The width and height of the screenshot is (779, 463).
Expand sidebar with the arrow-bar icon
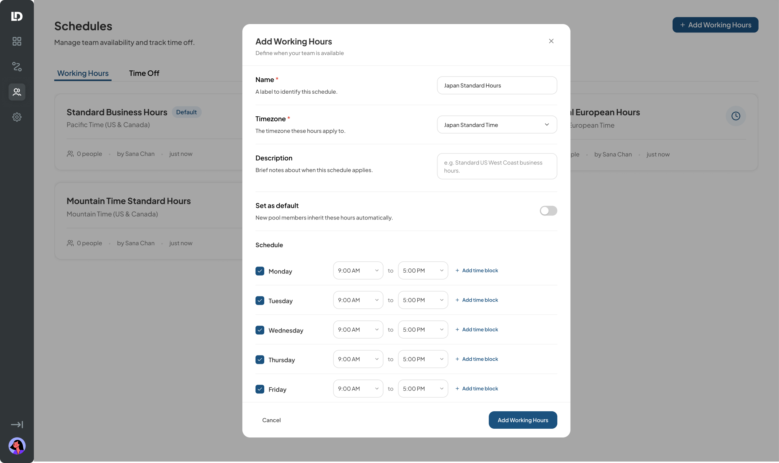pos(17,425)
